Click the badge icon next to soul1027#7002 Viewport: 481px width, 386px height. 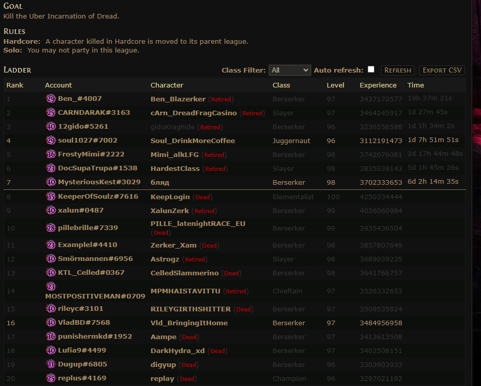[50, 141]
